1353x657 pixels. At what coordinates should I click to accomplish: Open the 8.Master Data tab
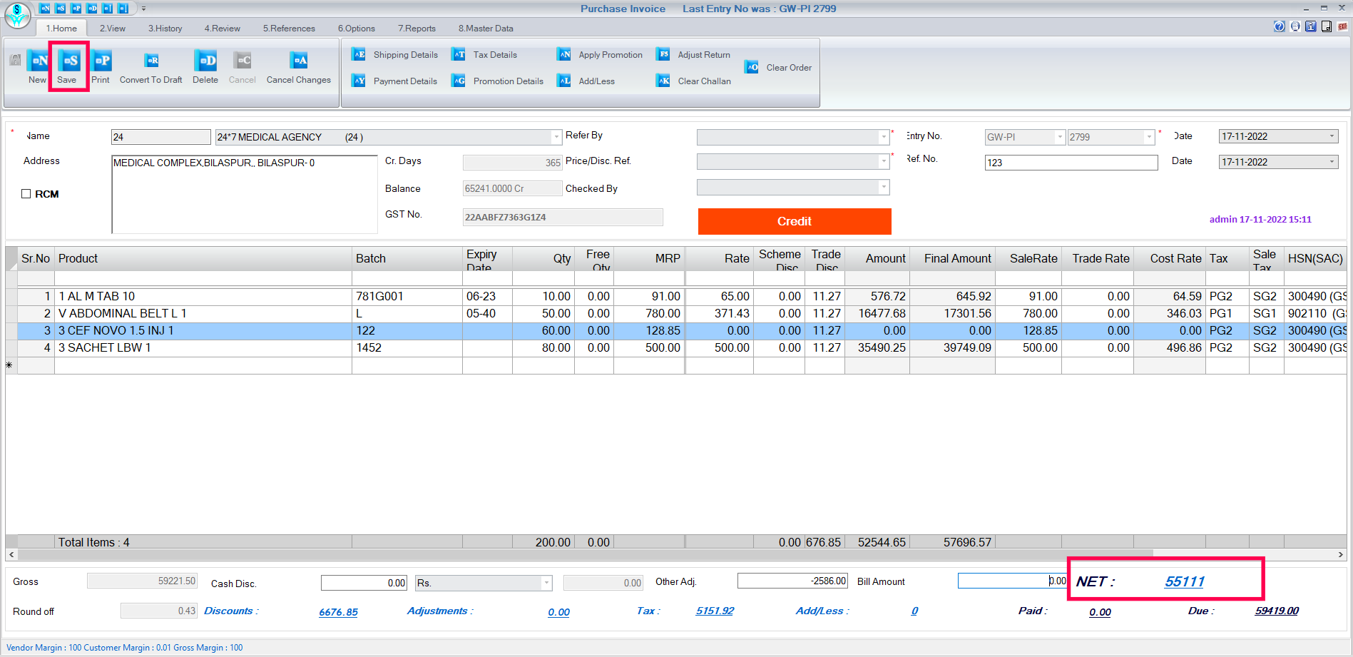point(485,29)
